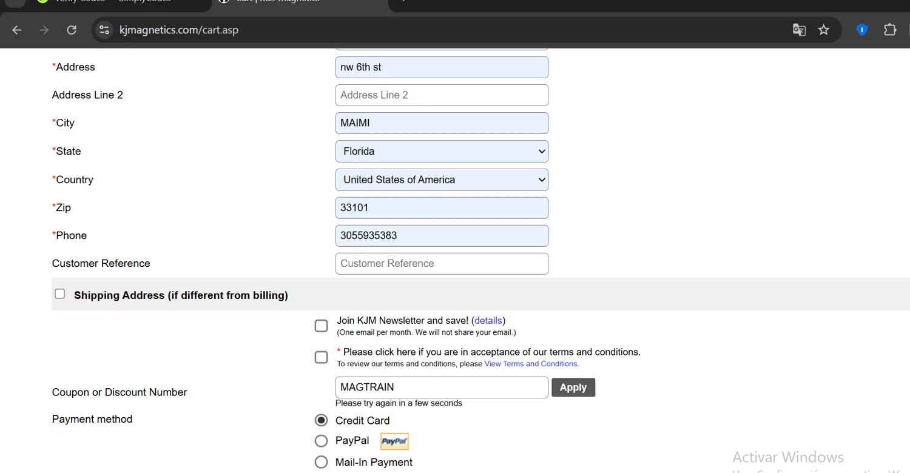The height and width of the screenshot is (473, 910).
Task: Click the 'Please try again in a few seconds' message
Action: [x=399, y=403]
